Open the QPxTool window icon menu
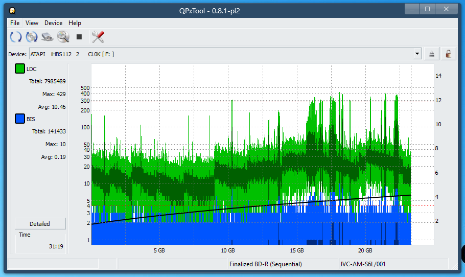The height and width of the screenshot is (277, 465). [13, 10]
